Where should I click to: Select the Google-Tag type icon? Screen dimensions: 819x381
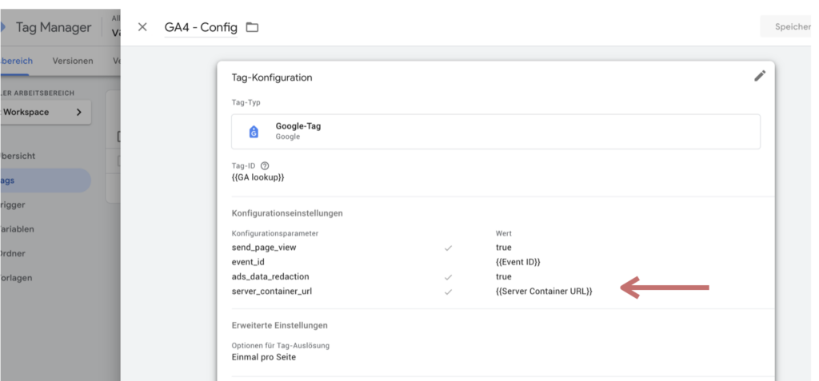pos(254,132)
